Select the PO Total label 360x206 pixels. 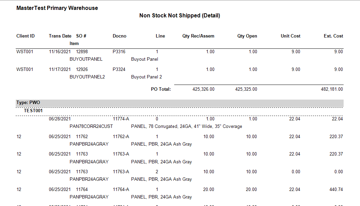coord(161,89)
